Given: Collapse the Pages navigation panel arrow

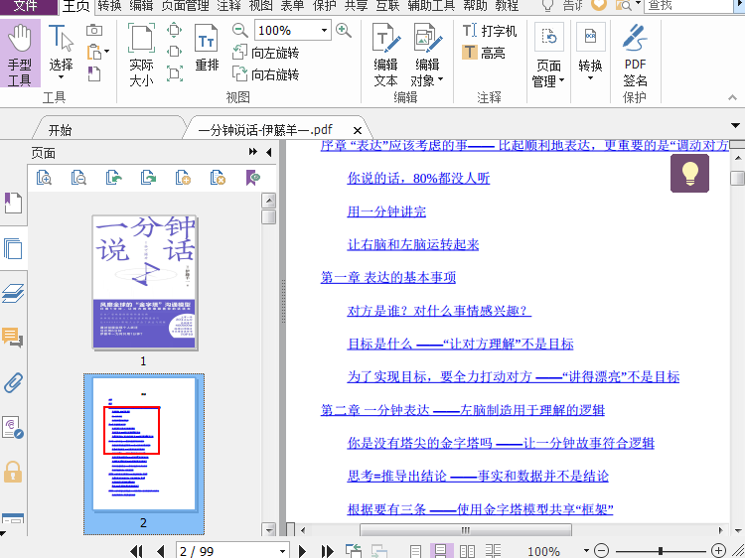Looking at the screenshot, I should [269, 152].
